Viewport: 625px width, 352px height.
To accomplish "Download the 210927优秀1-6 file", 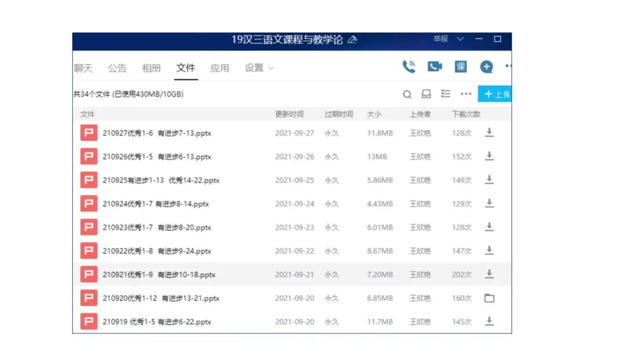I will point(490,133).
